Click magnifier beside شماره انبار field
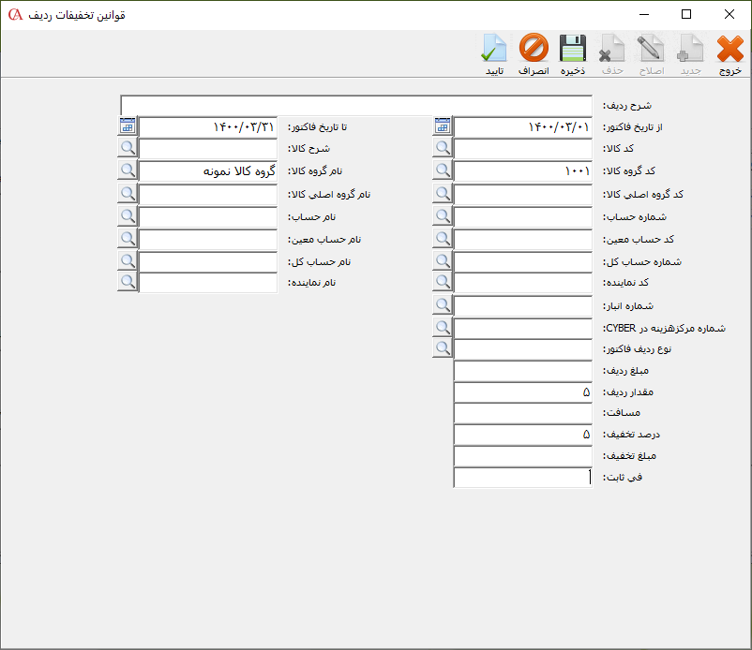 (443, 305)
